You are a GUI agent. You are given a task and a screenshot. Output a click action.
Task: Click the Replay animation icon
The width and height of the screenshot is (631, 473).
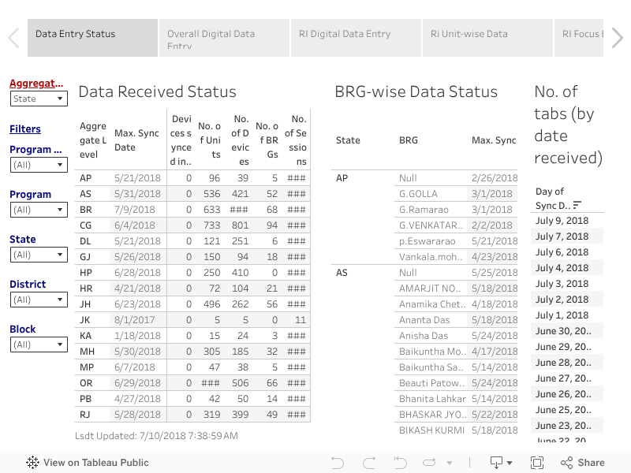click(x=431, y=463)
